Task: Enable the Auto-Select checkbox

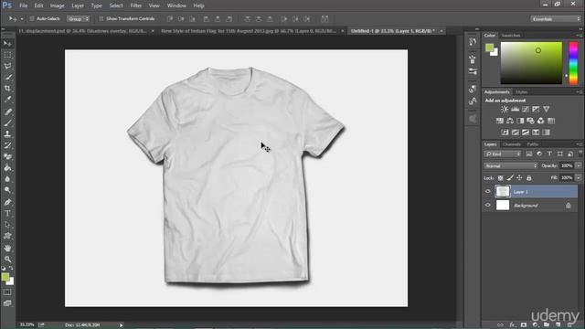Action: [x=32, y=18]
